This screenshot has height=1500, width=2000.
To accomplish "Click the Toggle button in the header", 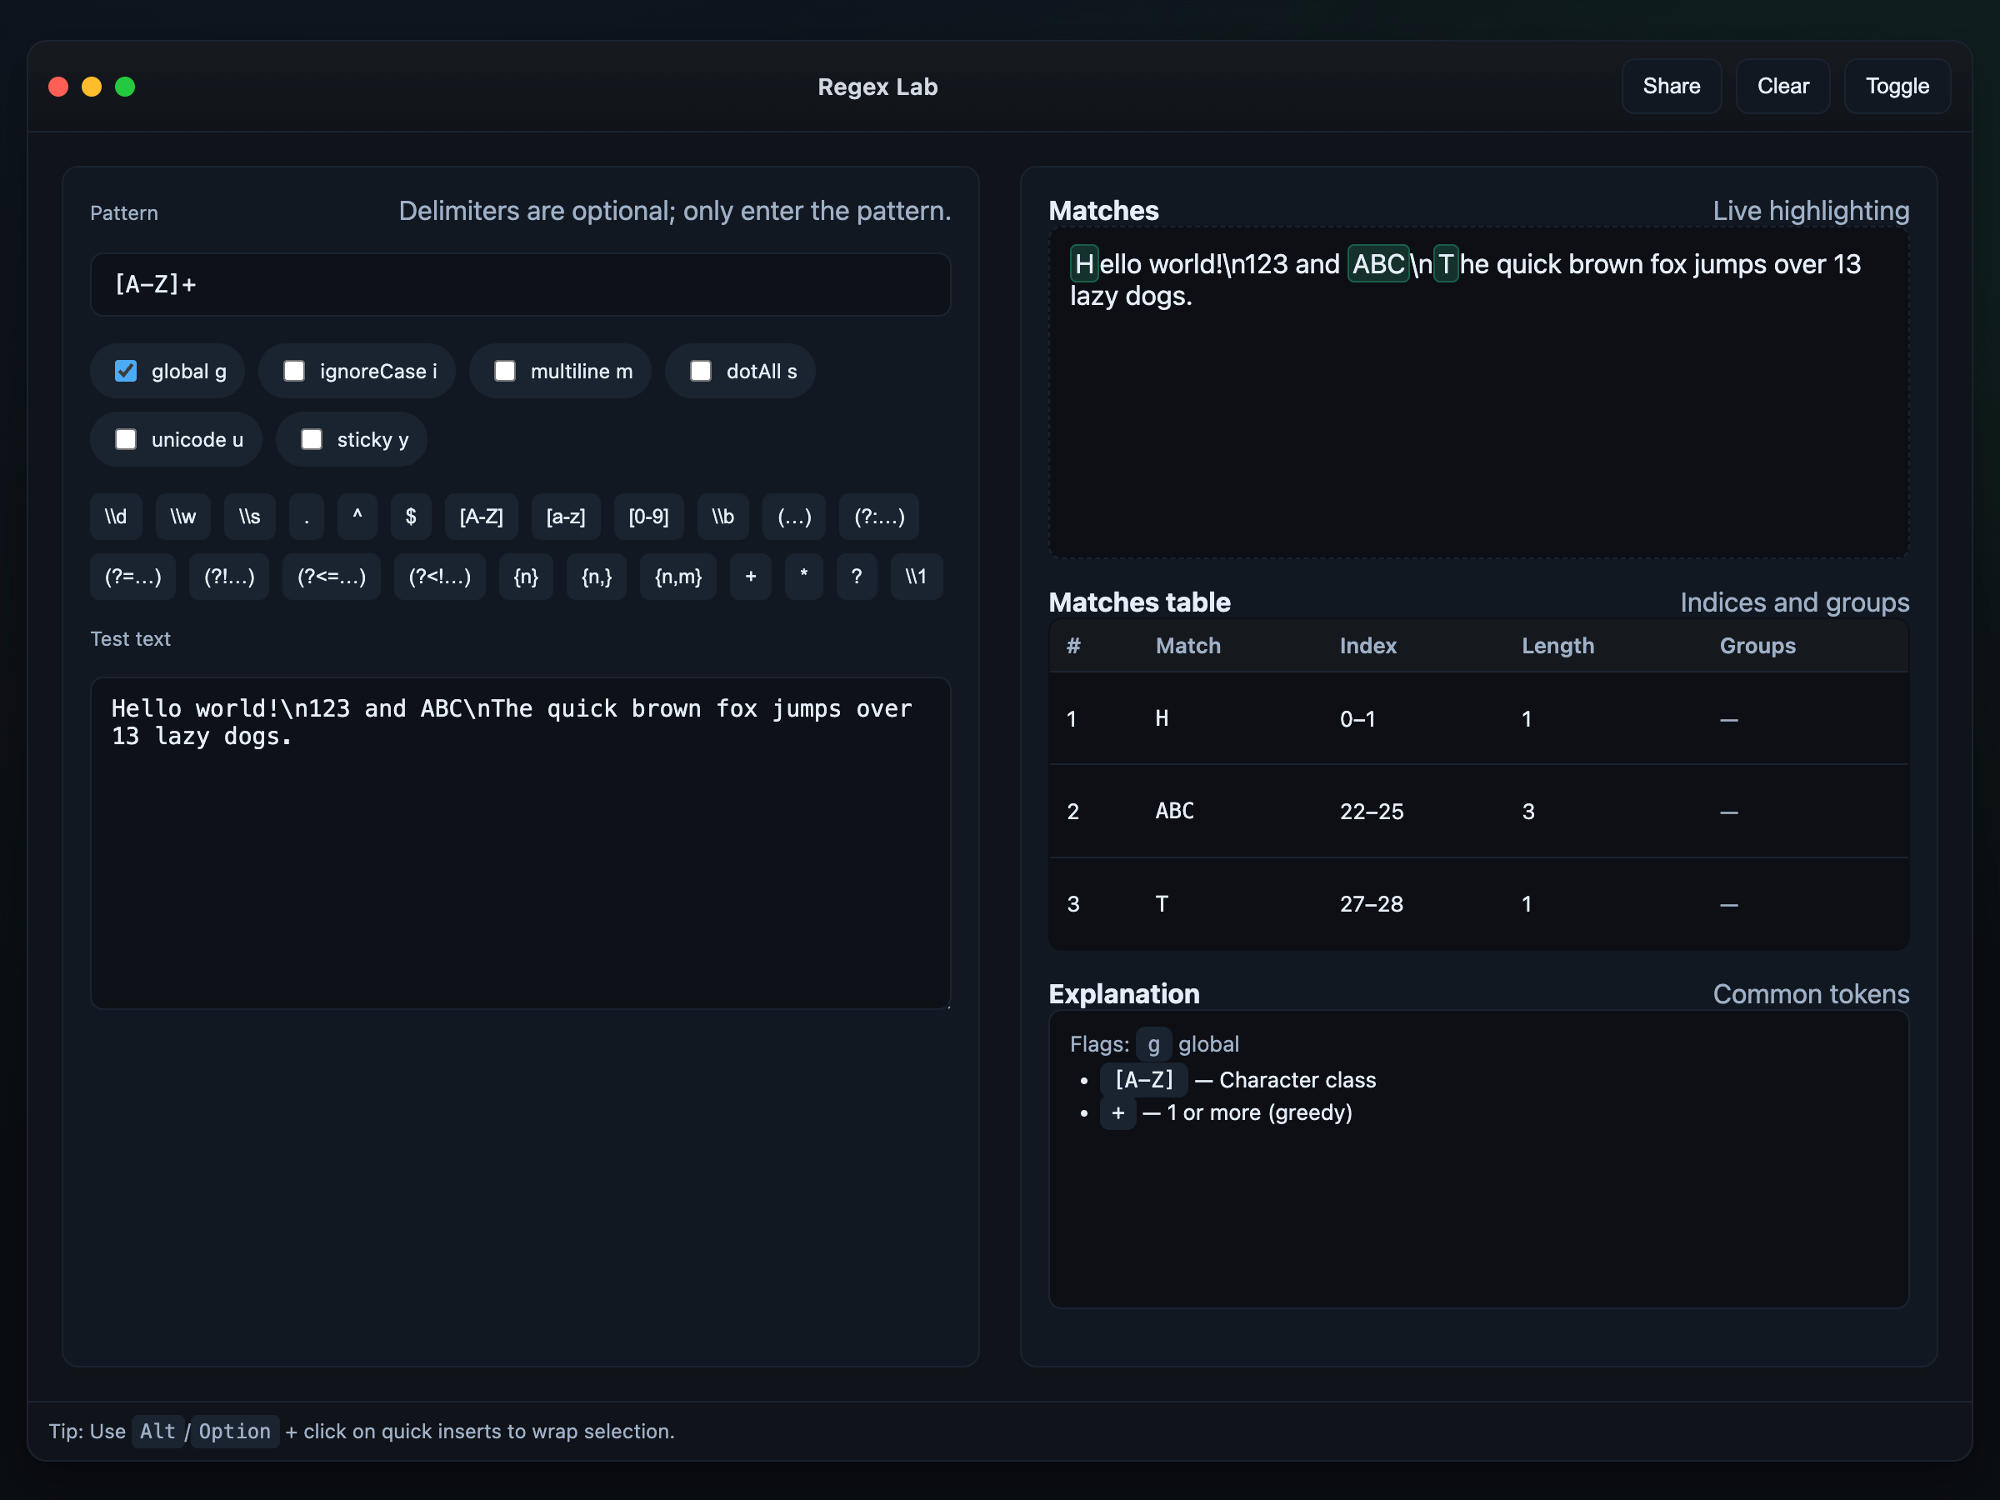I will pos(1896,86).
